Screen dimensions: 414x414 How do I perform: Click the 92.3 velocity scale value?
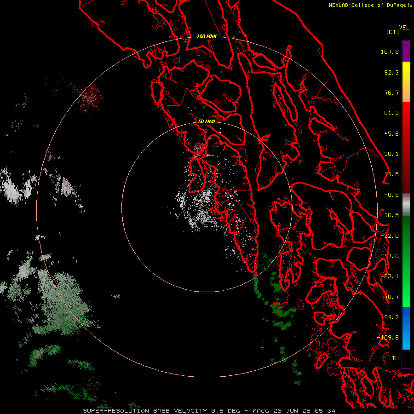[391, 72]
